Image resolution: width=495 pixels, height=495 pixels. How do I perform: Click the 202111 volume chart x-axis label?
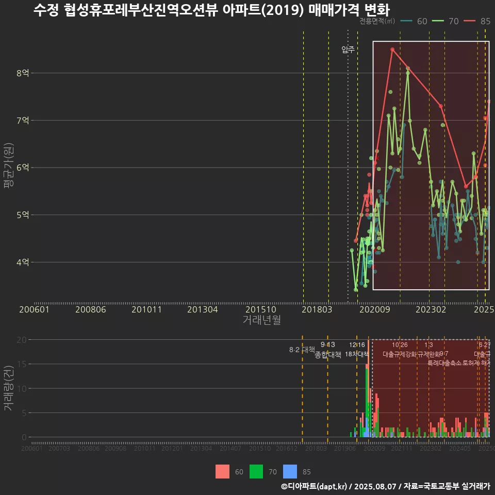pyautogui.click(x=401, y=448)
